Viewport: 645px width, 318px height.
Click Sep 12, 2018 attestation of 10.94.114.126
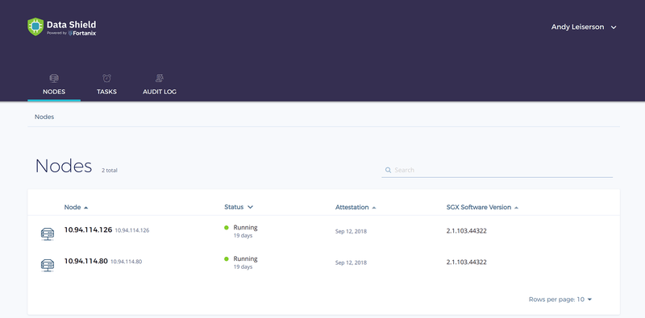351,231
